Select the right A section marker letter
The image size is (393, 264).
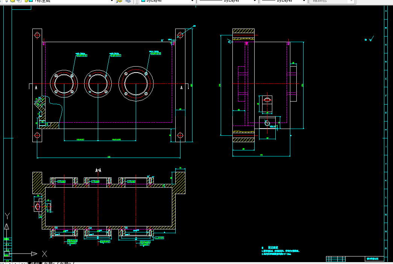pyautogui.click(x=182, y=88)
